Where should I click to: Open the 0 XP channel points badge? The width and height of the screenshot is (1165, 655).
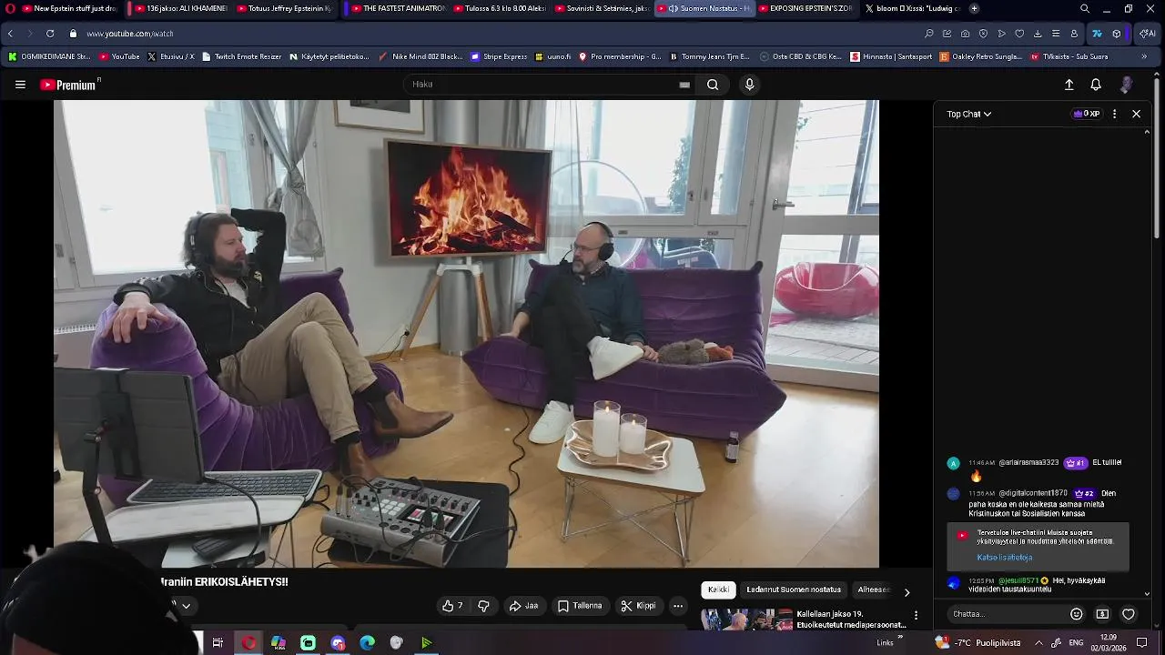(x=1087, y=114)
